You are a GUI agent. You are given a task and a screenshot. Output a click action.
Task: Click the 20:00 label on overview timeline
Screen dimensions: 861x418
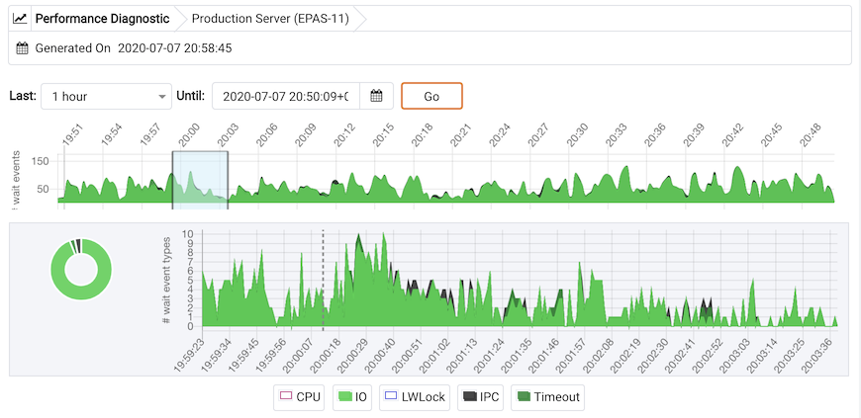pyautogui.click(x=192, y=135)
